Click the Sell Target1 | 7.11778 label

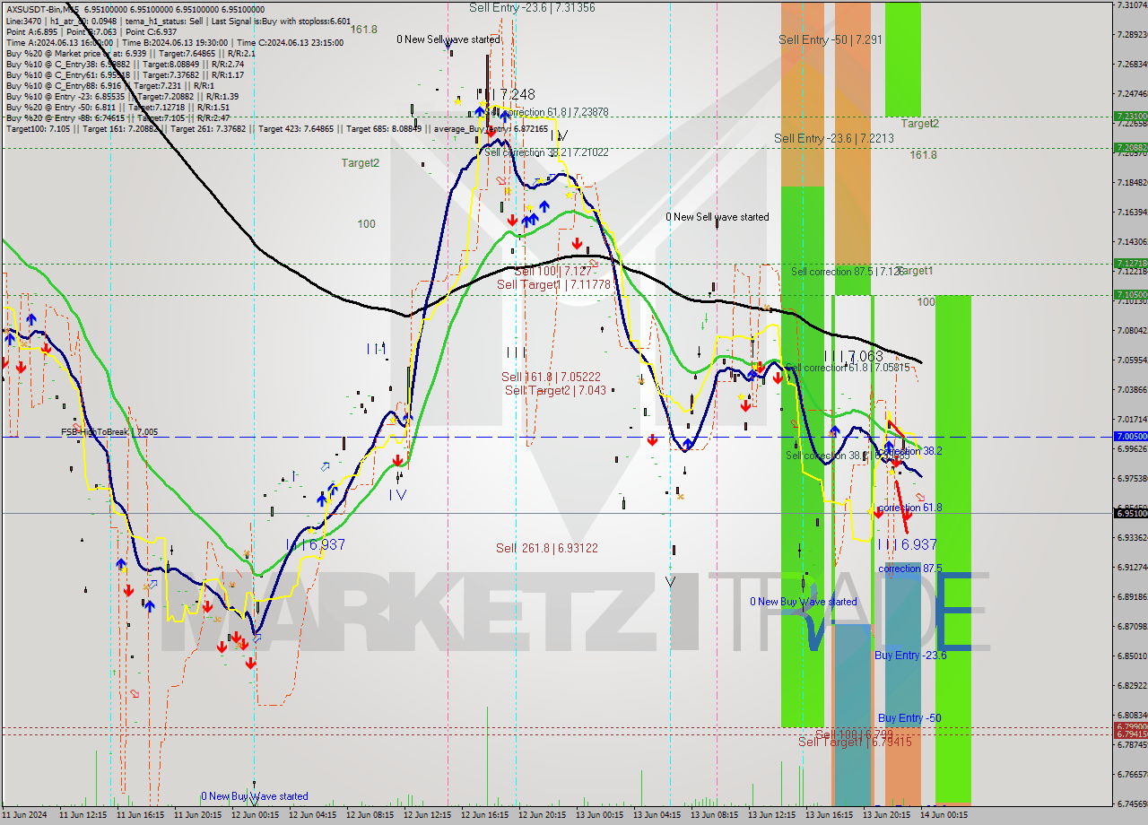(553, 284)
